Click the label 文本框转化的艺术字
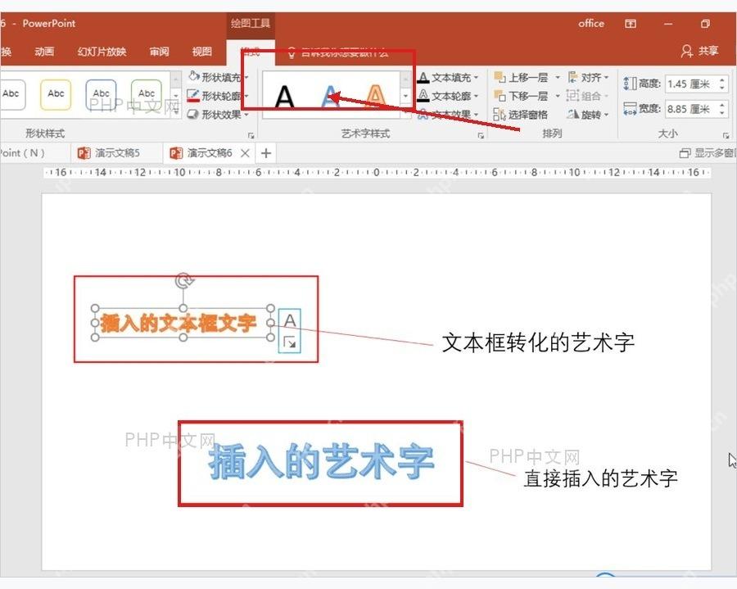737x589 pixels. pyautogui.click(x=538, y=342)
